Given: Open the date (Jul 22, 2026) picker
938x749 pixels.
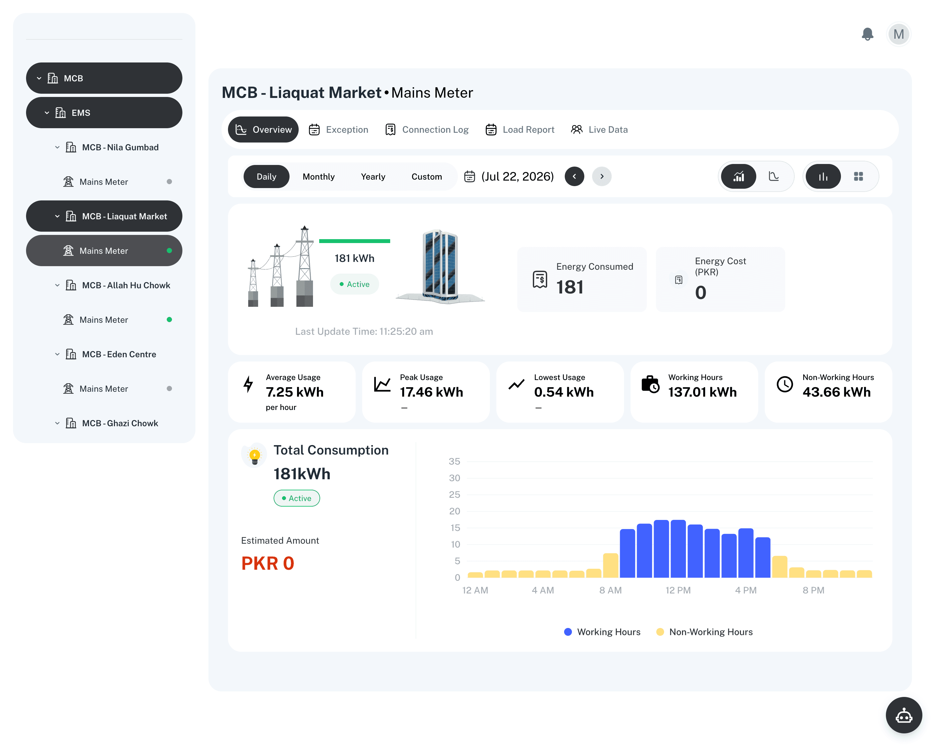Looking at the screenshot, I should tap(517, 176).
